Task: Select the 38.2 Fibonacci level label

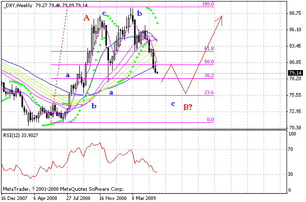Action: click(x=209, y=76)
